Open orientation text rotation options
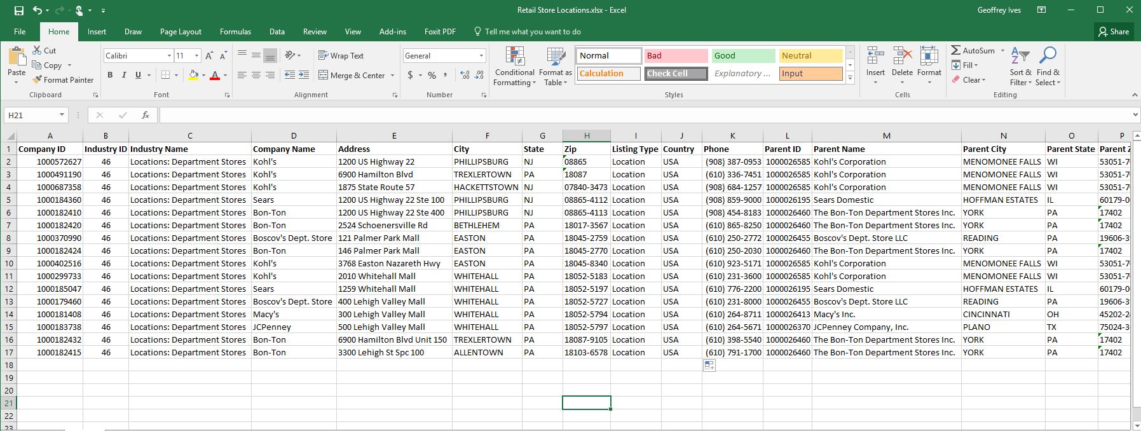This screenshot has height=431, width=1141. click(x=292, y=55)
